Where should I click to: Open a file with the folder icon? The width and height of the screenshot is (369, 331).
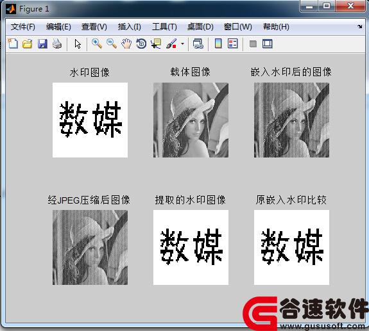pos(28,44)
